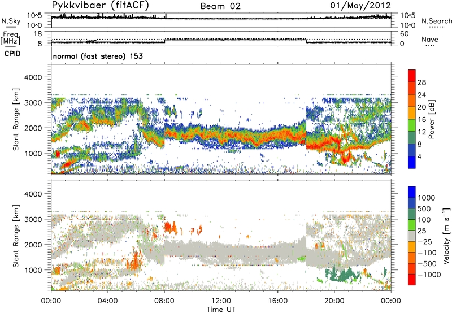Viewport: 452px width, 313px height.
Task: Click the dotted line sample under "N.Search"
Action: point(437,27)
